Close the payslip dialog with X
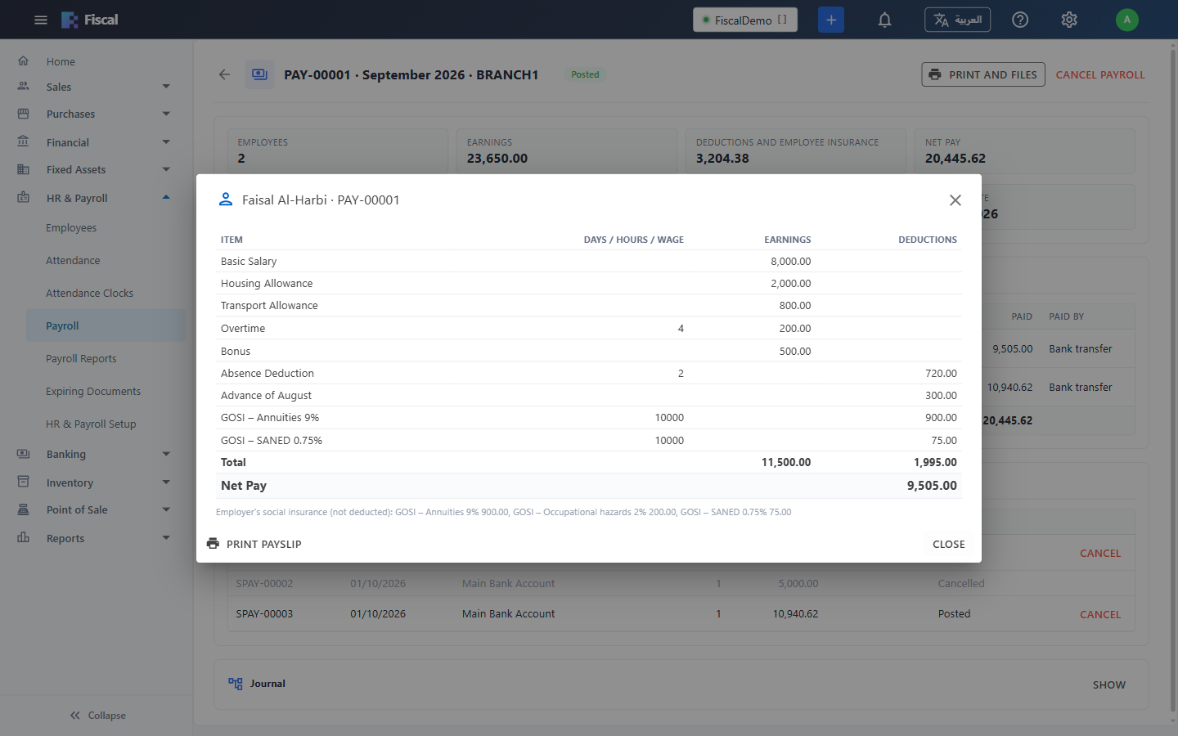The image size is (1178, 736). 955,200
